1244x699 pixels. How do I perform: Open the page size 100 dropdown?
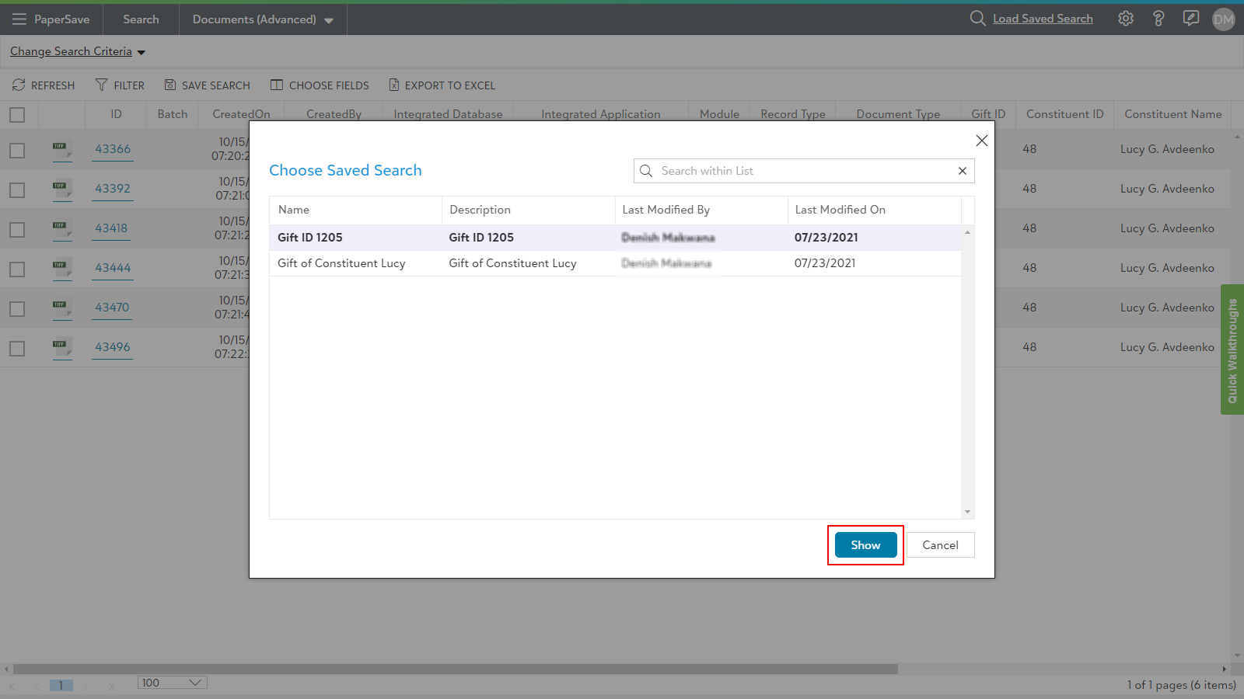pyautogui.click(x=173, y=683)
